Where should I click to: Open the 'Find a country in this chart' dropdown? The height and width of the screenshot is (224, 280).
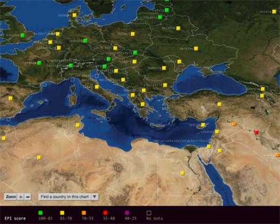tap(68, 197)
